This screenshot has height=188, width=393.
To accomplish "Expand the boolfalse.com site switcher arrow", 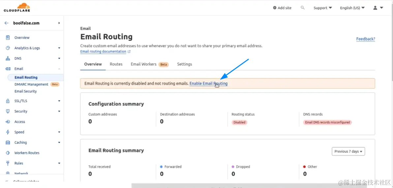I will tap(59, 23).
